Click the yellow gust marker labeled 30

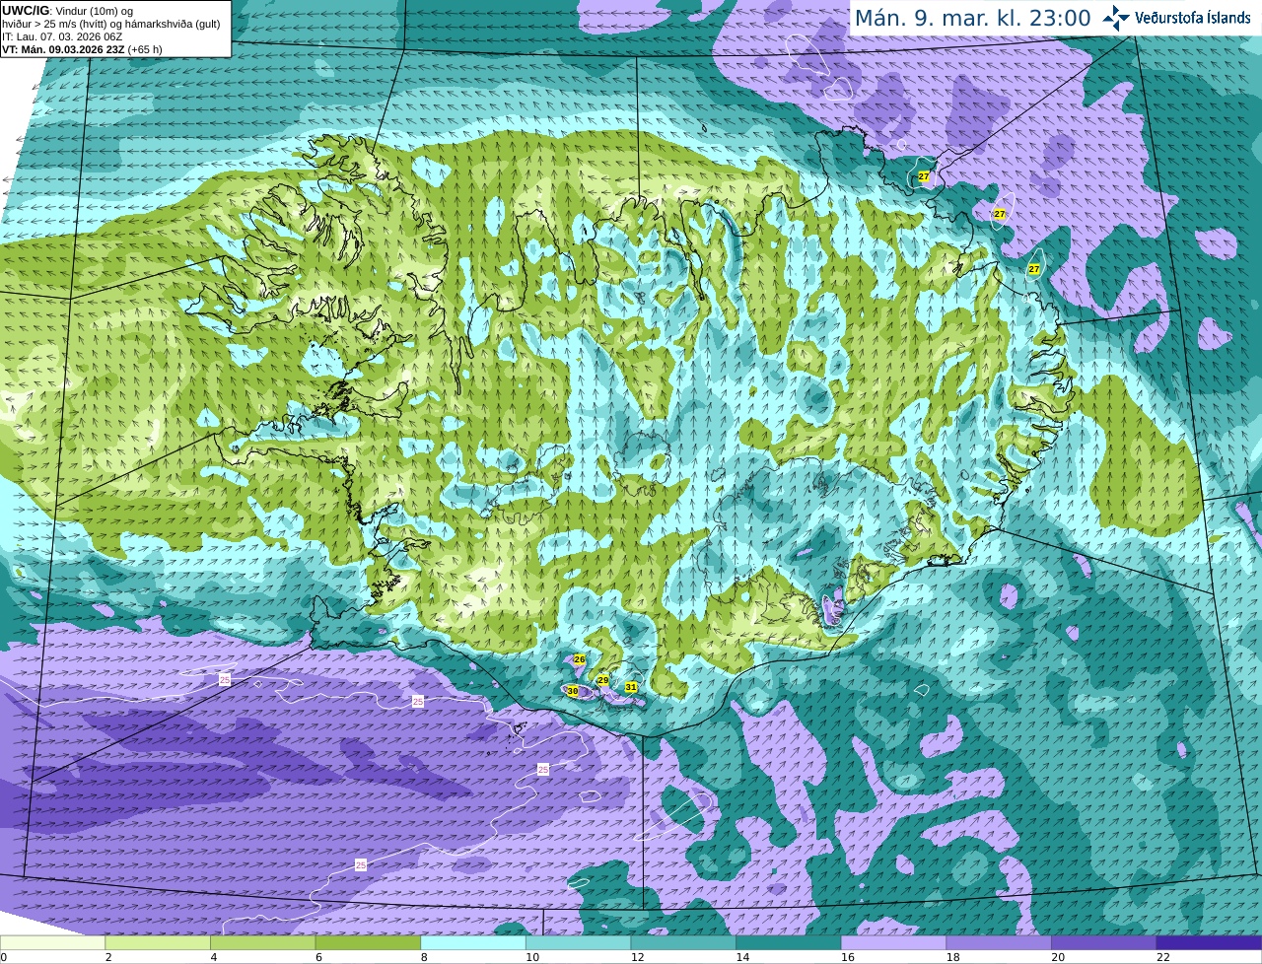coord(573,692)
